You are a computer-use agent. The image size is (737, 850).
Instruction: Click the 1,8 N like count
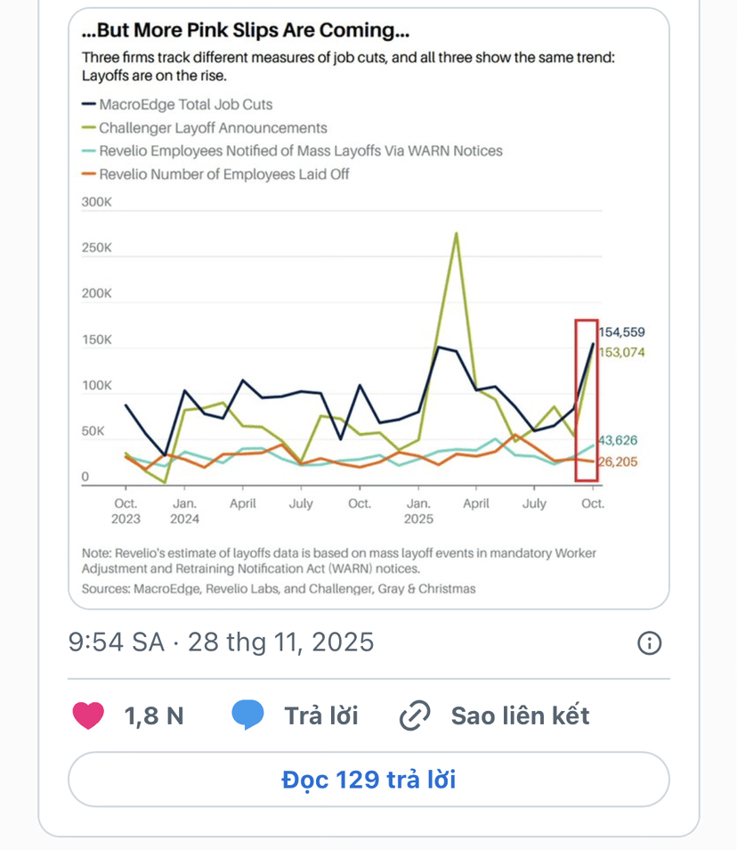pyautogui.click(x=154, y=715)
